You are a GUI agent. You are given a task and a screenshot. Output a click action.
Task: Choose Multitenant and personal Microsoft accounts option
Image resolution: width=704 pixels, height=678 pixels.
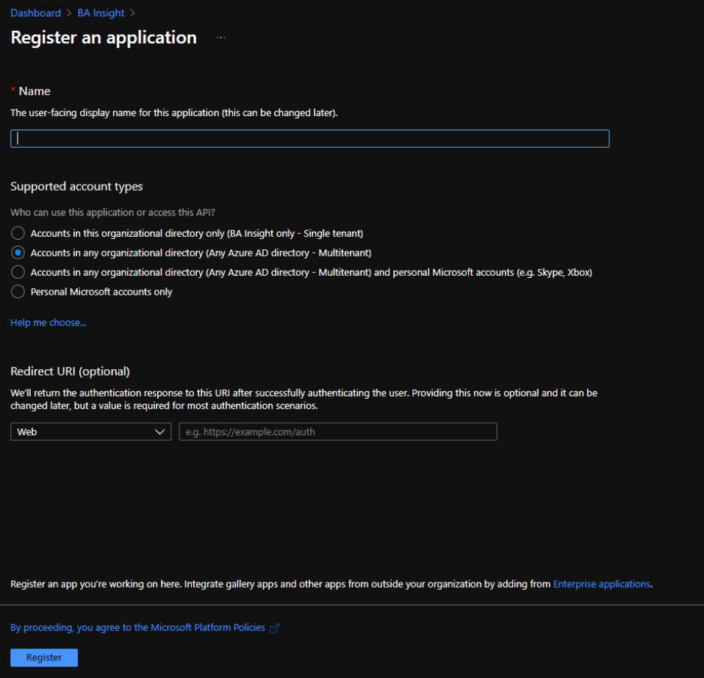point(18,272)
